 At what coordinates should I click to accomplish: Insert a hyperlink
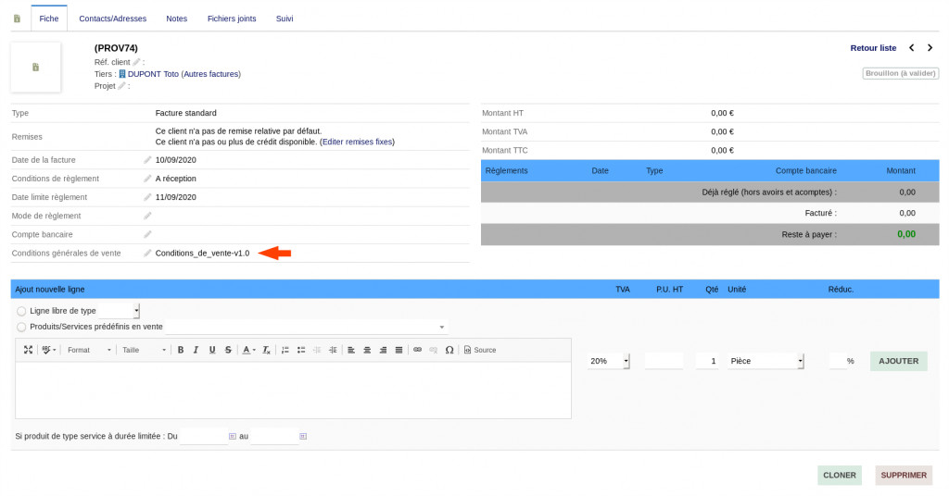418,350
